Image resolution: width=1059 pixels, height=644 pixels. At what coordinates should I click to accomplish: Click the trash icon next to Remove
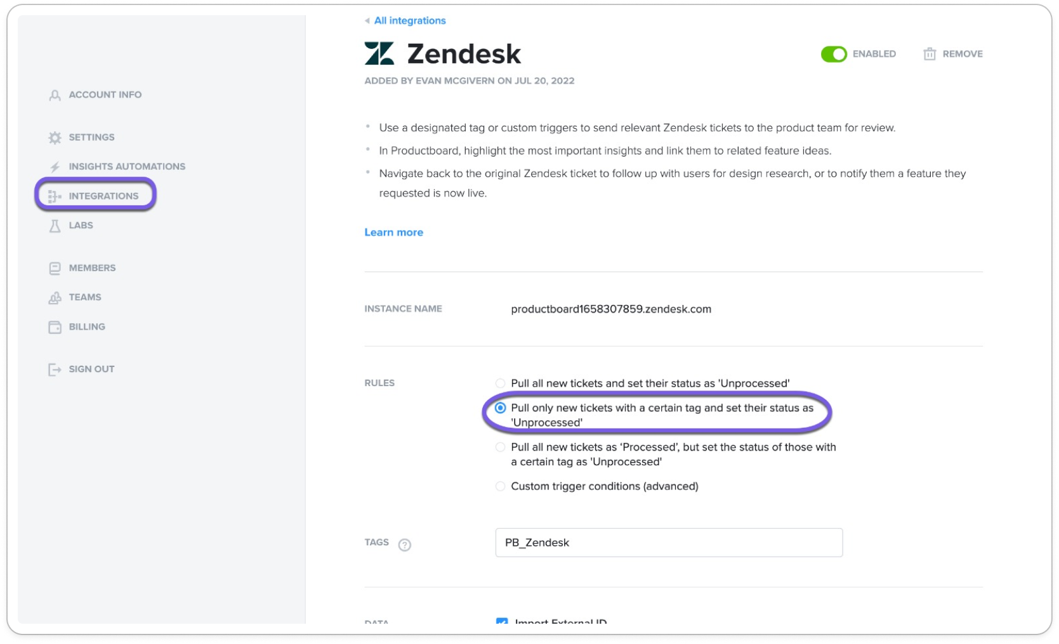(930, 54)
